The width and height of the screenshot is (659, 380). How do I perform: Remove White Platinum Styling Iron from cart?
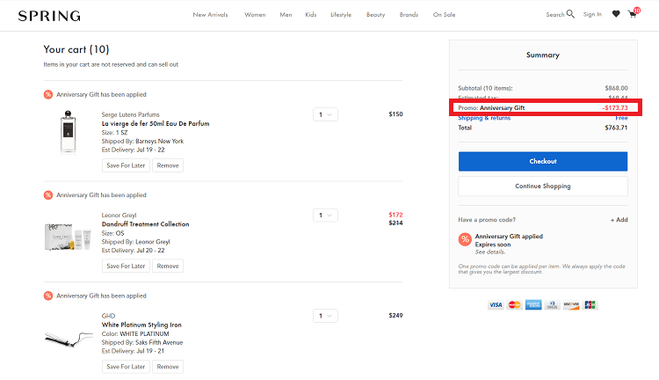point(168,367)
